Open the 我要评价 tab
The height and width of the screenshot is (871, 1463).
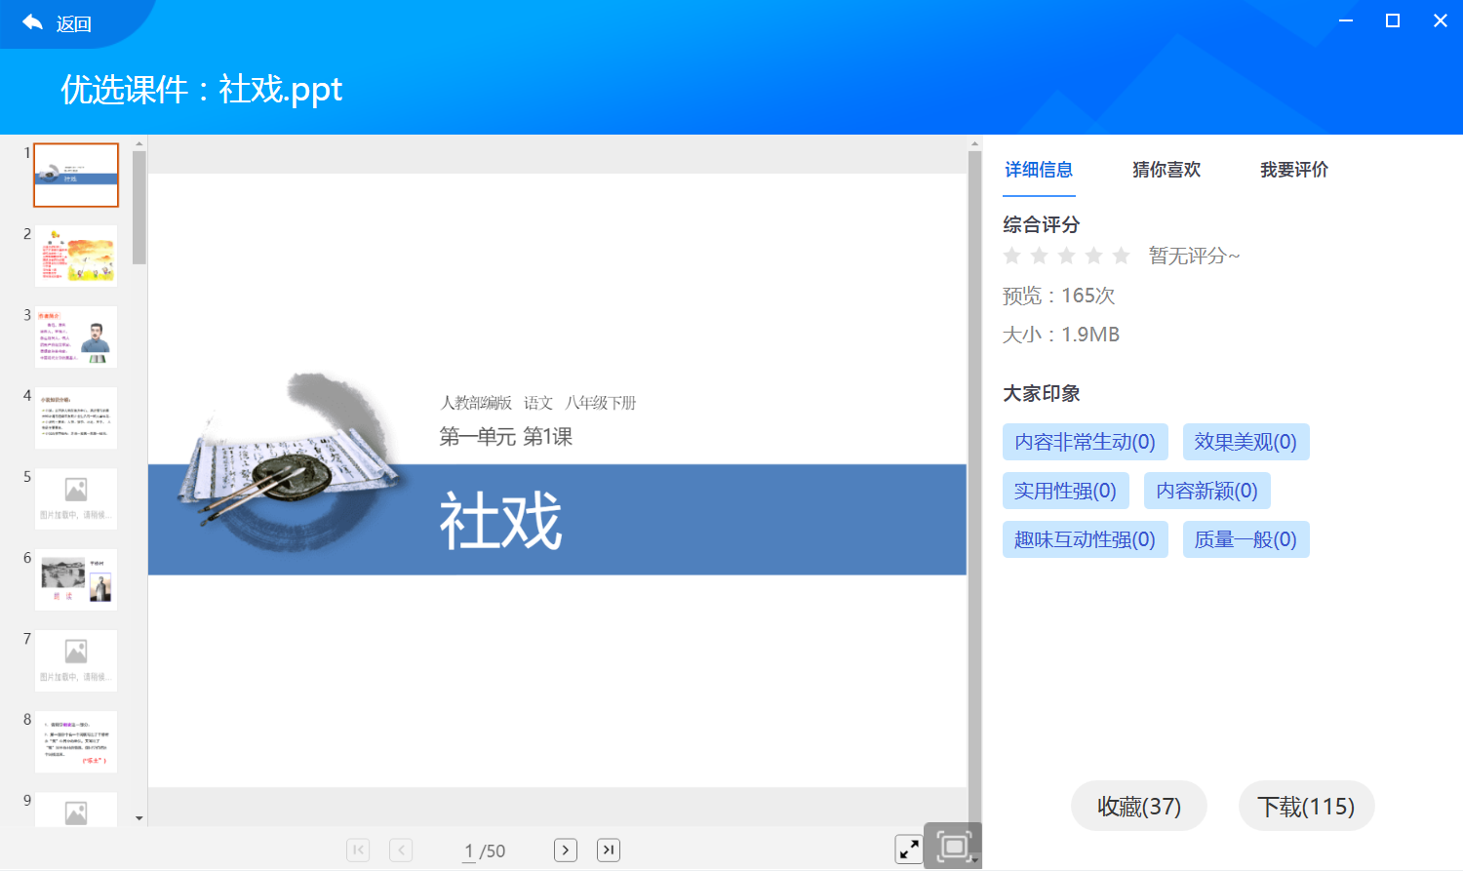point(1293,170)
